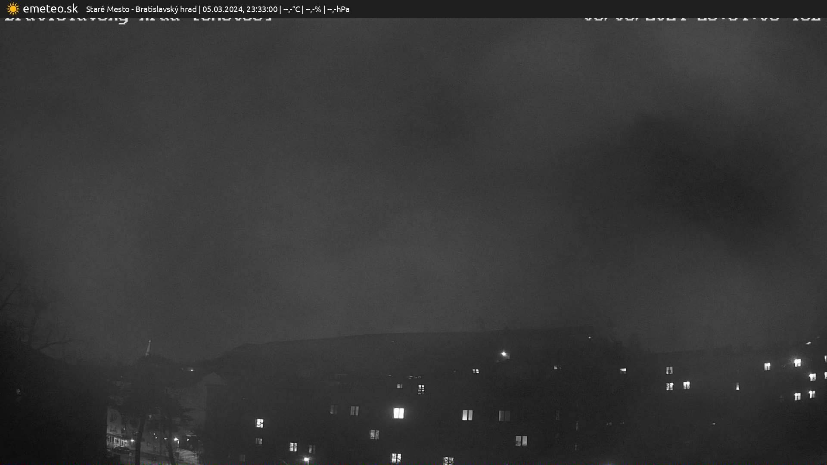827x465 pixels.
Task: Click the Staré Mesto - Bratislavský hrad station title
Action: (141, 9)
